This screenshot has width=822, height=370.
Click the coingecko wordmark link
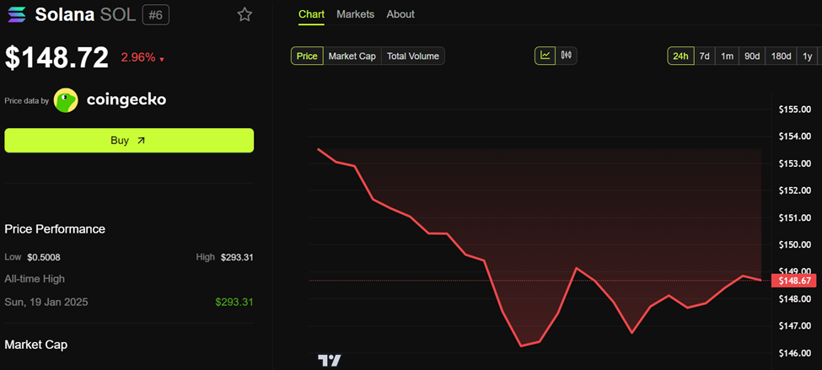[x=126, y=99]
